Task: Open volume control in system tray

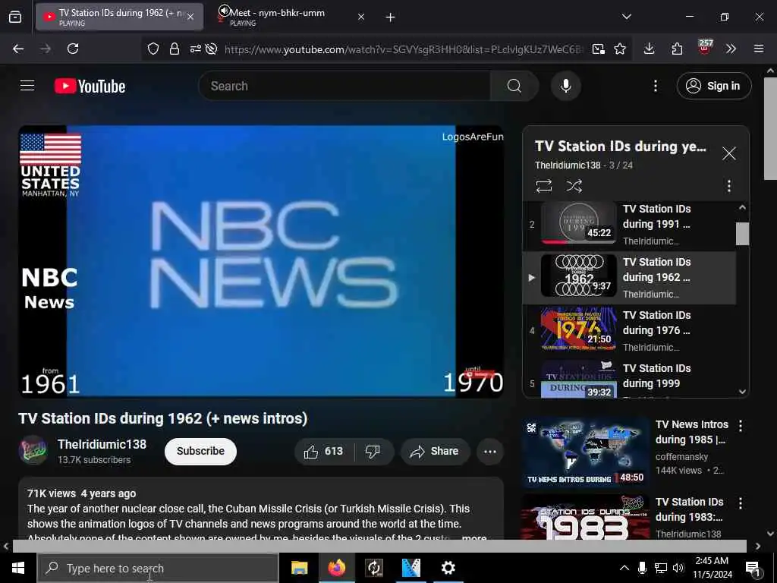Action: point(678,568)
